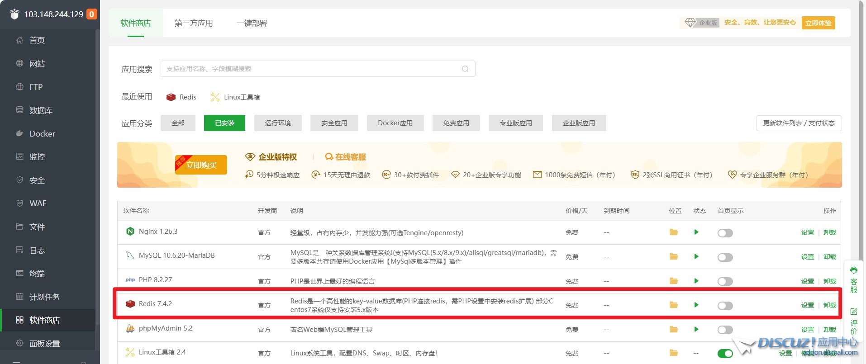Open the phpMyAdmin folder icon
The image size is (866, 364).
(x=673, y=330)
